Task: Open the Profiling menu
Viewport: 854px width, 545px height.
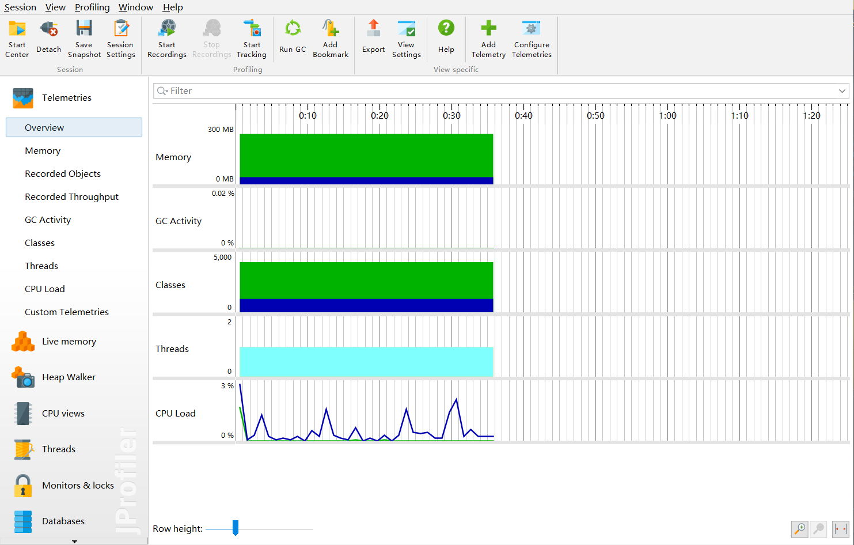Action: tap(92, 7)
